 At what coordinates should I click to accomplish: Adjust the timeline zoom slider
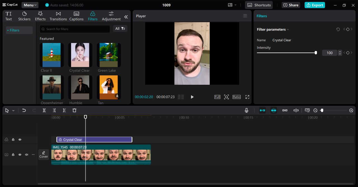tap(322, 110)
